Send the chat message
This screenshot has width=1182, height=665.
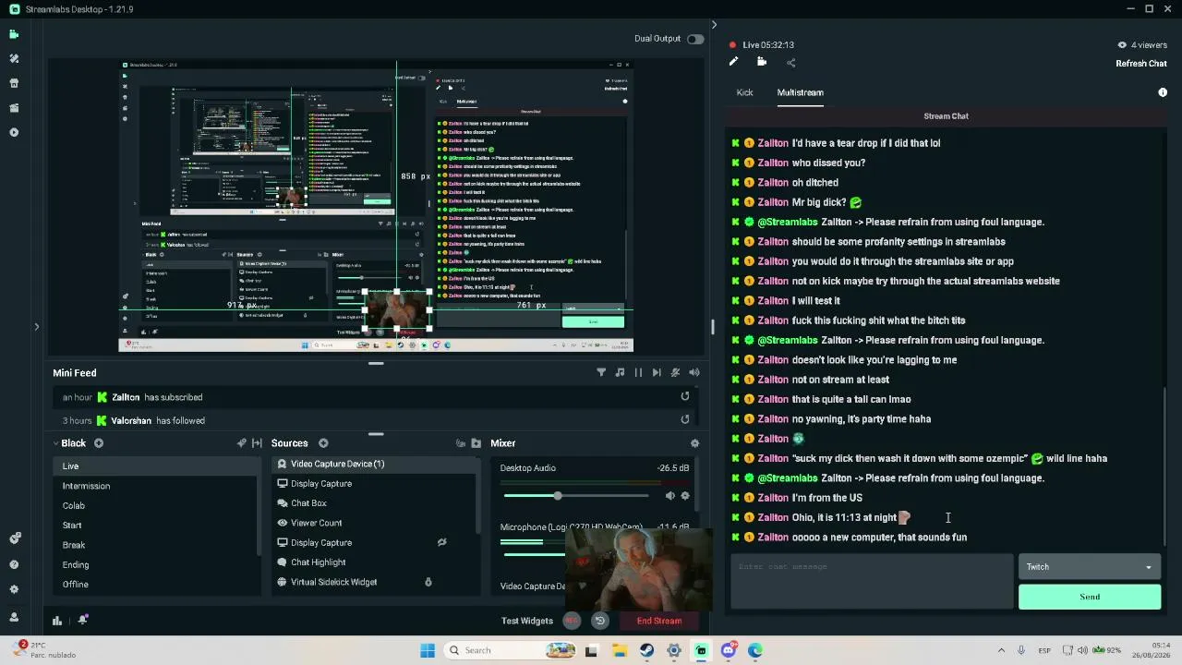(x=1090, y=597)
